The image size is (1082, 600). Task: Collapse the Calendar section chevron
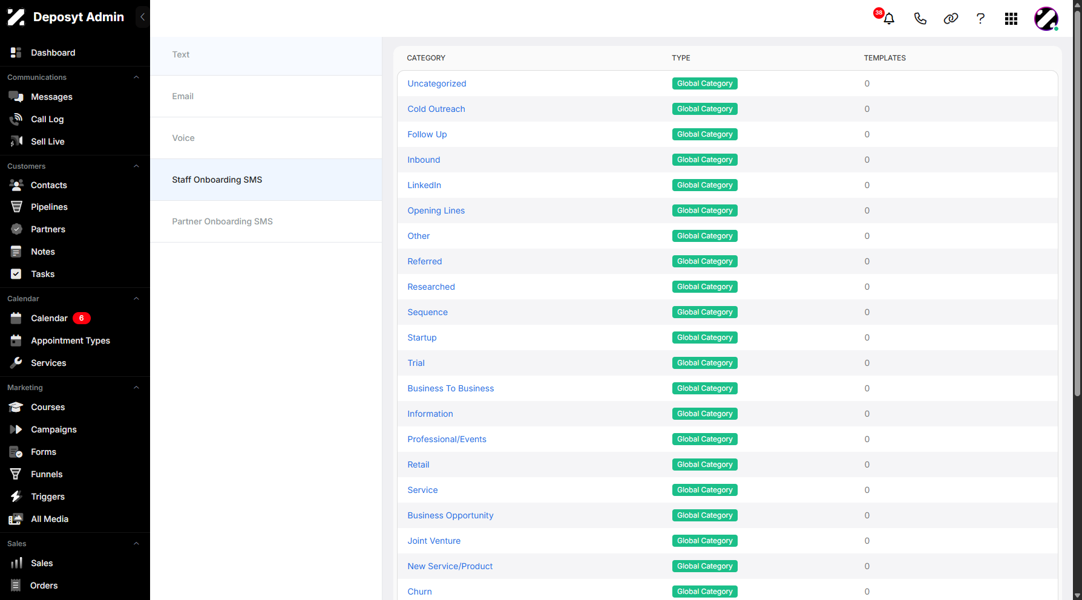(136, 299)
